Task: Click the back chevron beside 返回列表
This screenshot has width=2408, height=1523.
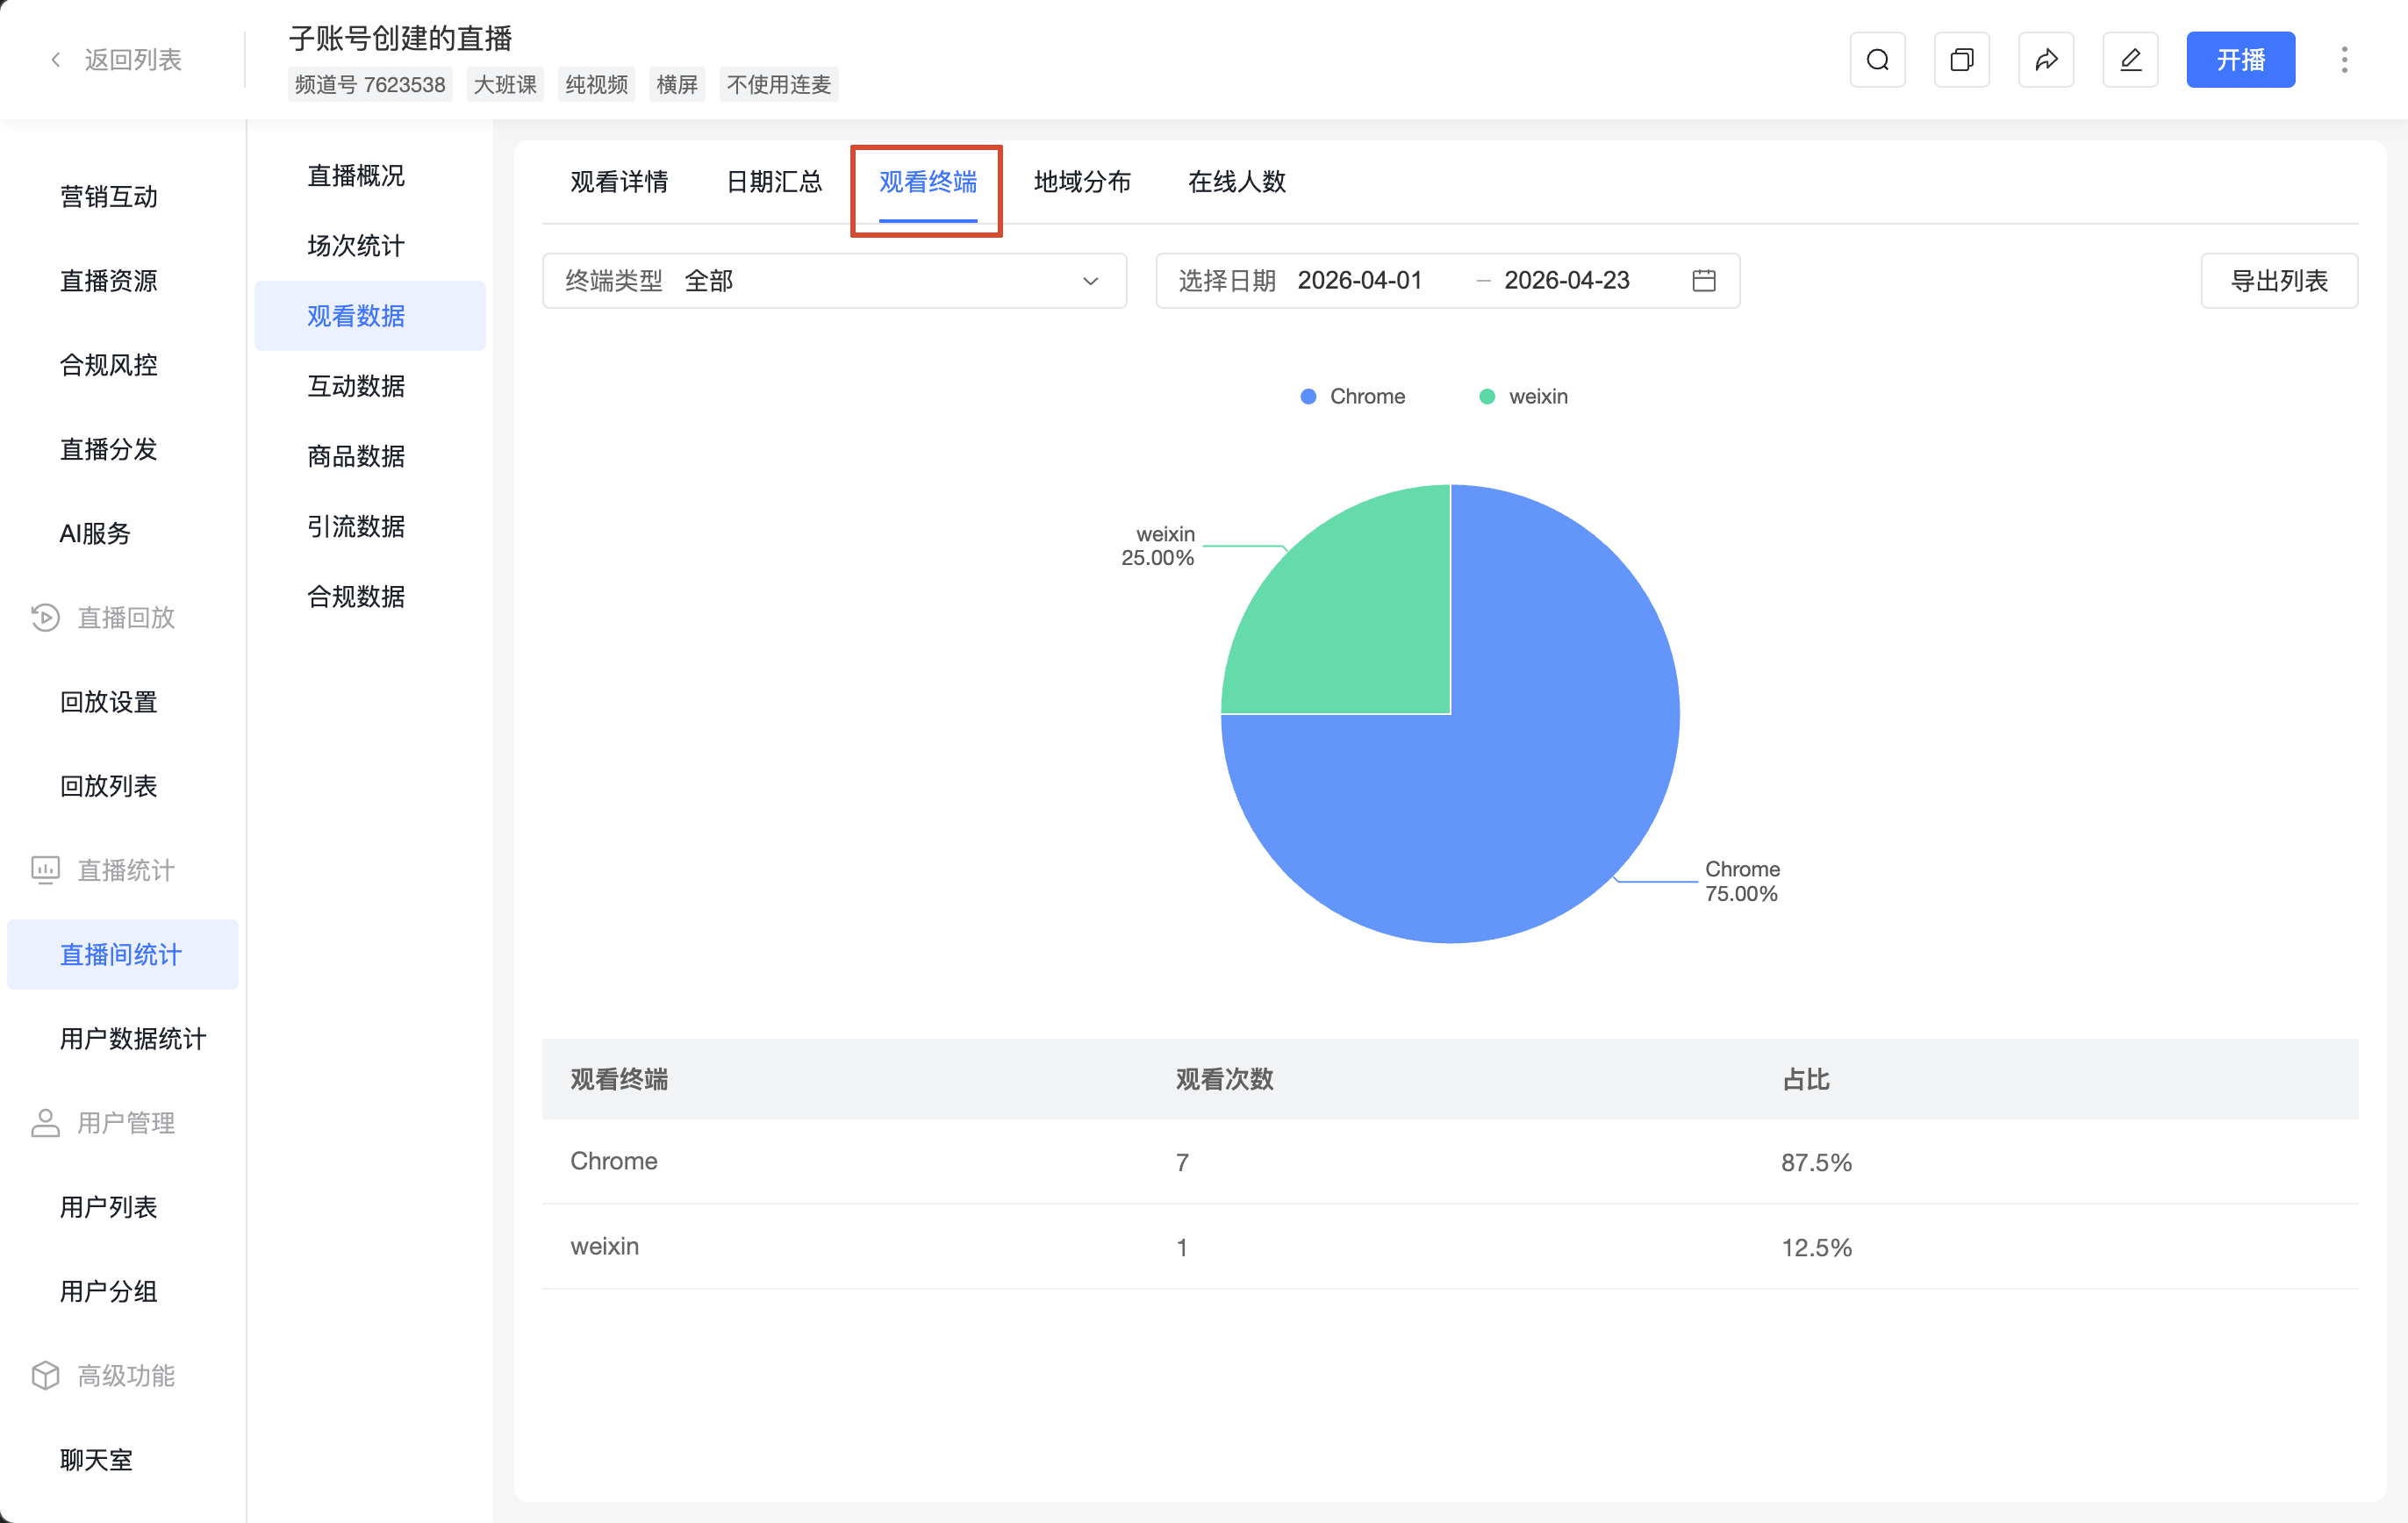Action: coord(56,60)
